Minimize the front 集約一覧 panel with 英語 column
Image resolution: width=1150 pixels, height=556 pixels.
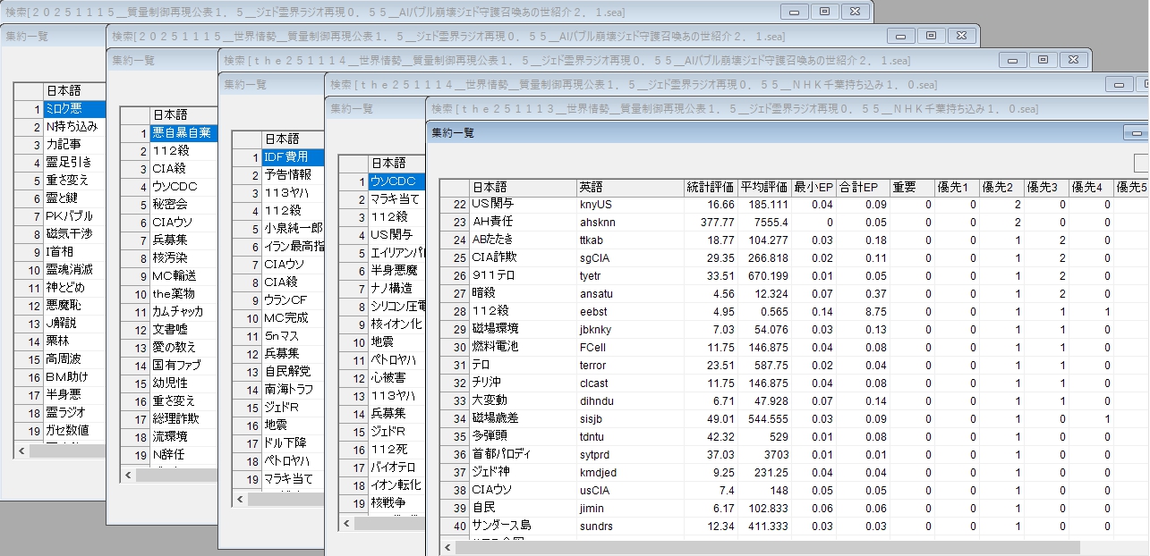1137,132
